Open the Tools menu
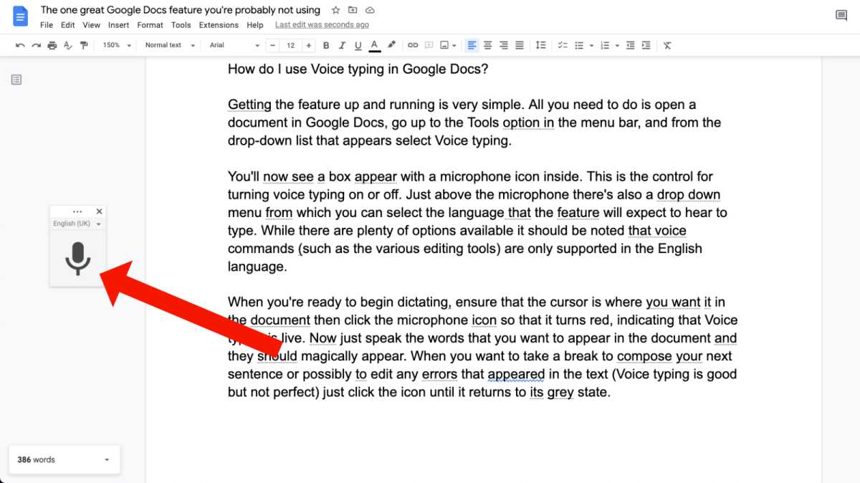The height and width of the screenshot is (483, 860). 181,25
